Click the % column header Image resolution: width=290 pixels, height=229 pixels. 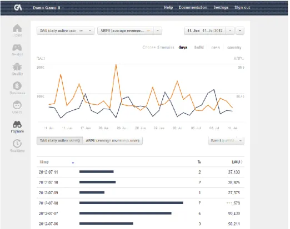pyautogui.click(x=199, y=162)
